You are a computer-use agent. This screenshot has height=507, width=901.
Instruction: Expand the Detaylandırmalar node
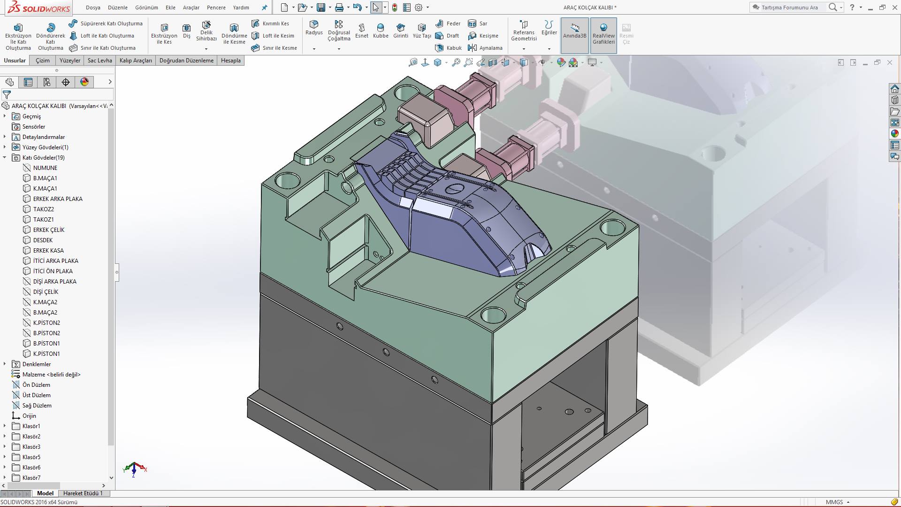5,137
